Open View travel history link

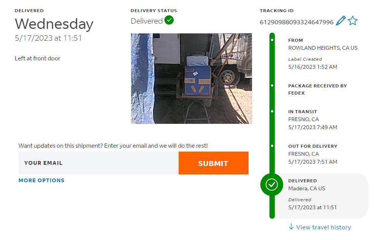(323, 227)
